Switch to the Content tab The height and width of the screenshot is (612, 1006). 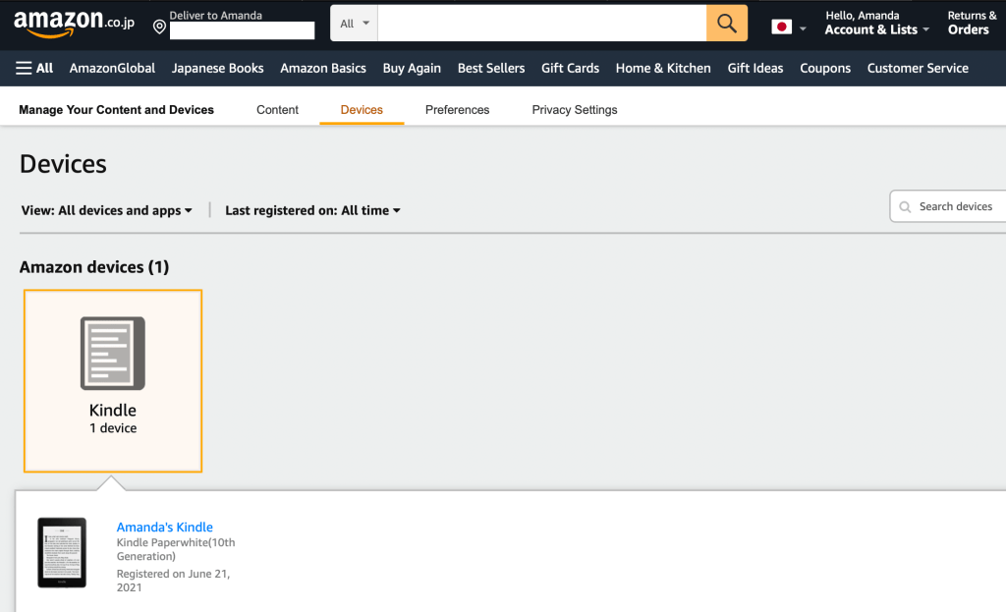tap(277, 110)
